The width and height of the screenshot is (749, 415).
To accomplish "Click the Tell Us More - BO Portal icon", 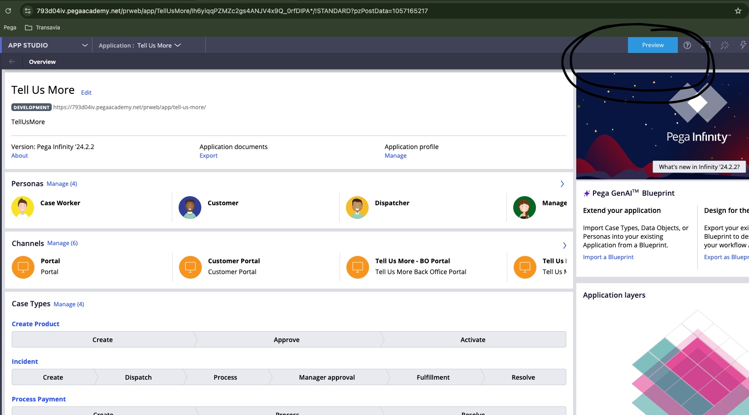I will coord(358,267).
